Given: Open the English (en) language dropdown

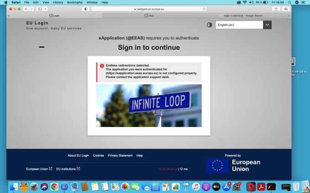Looking at the screenshot, I should coord(243,25).
